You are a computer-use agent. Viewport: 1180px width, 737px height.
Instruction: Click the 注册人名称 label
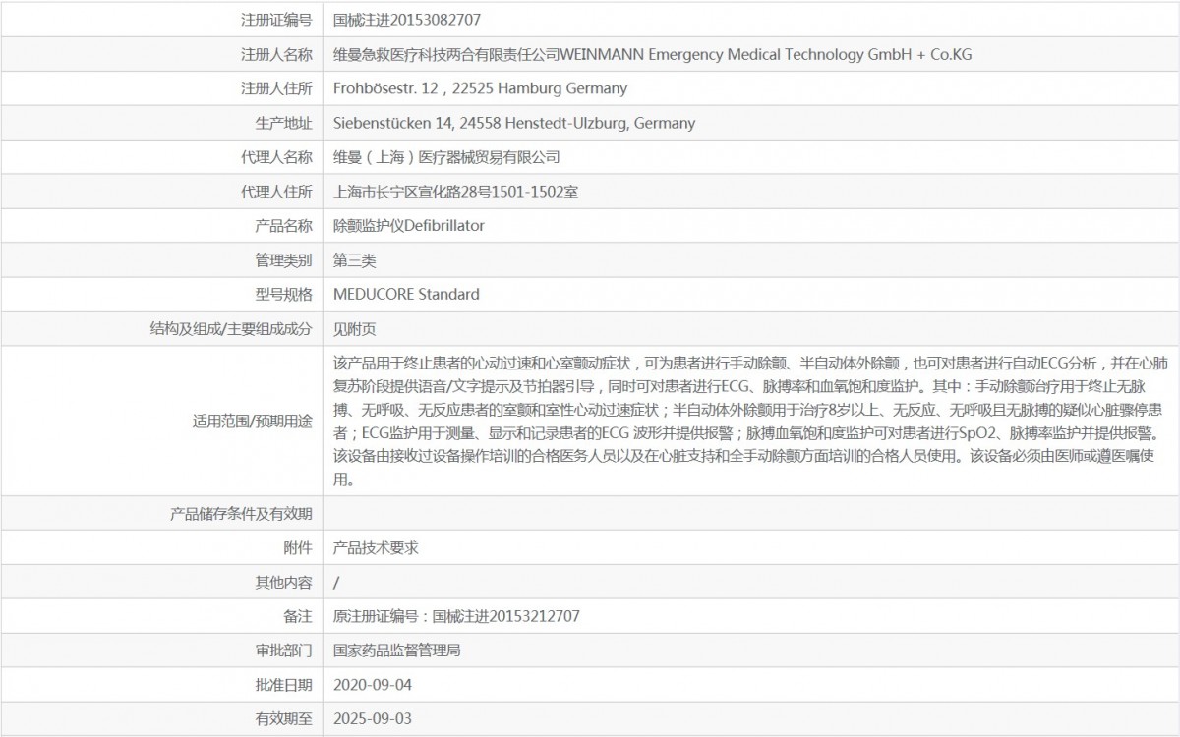276,54
